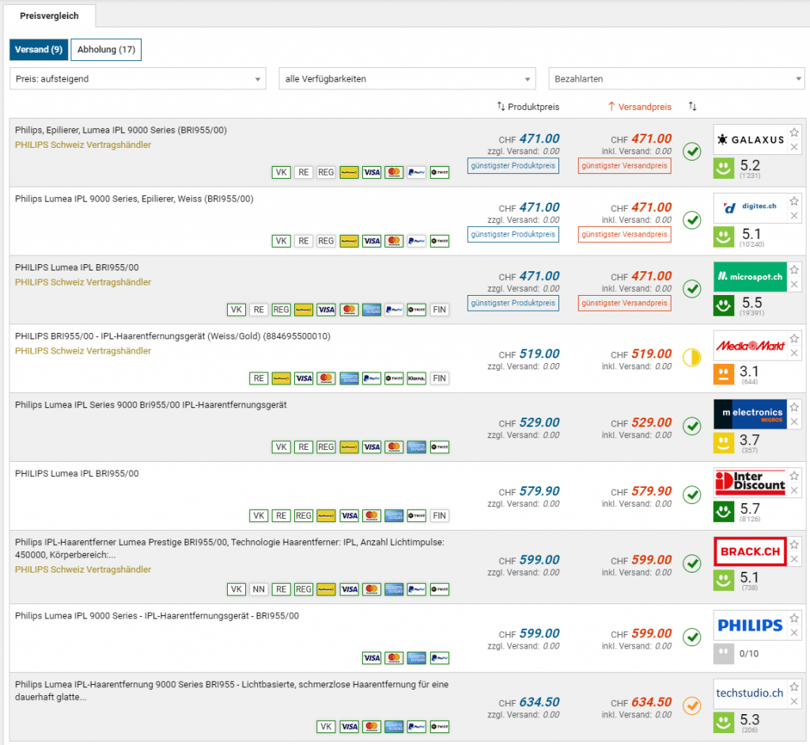Click the favorite star next to Galaxus

[x=794, y=132]
